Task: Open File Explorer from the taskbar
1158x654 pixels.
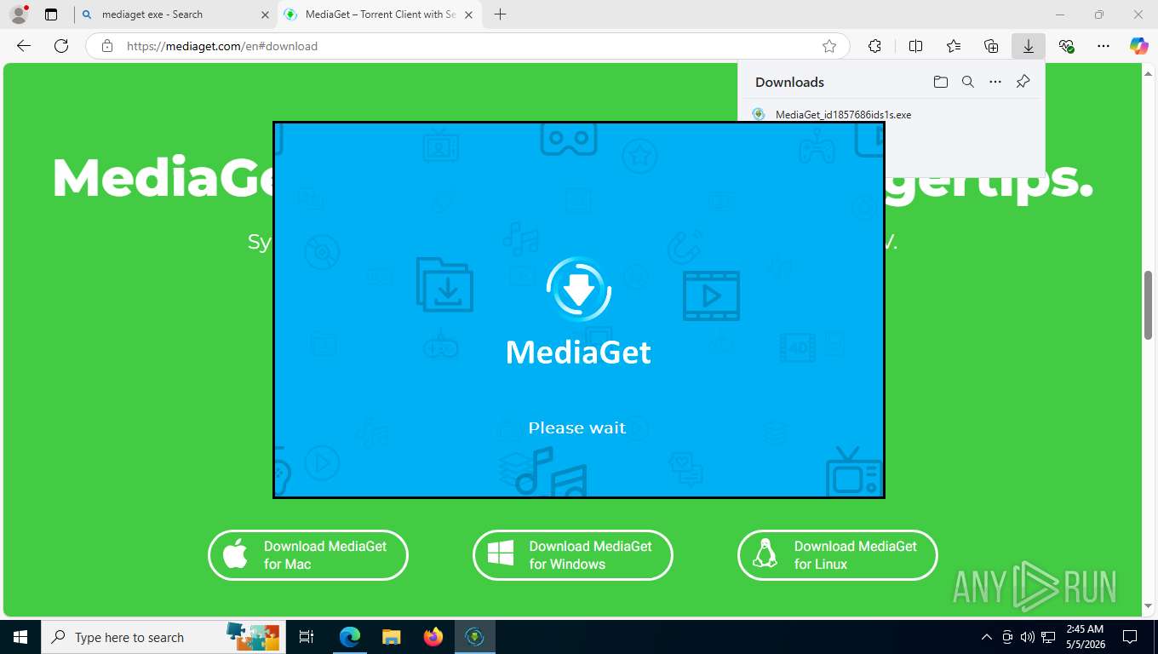Action: [391, 637]
